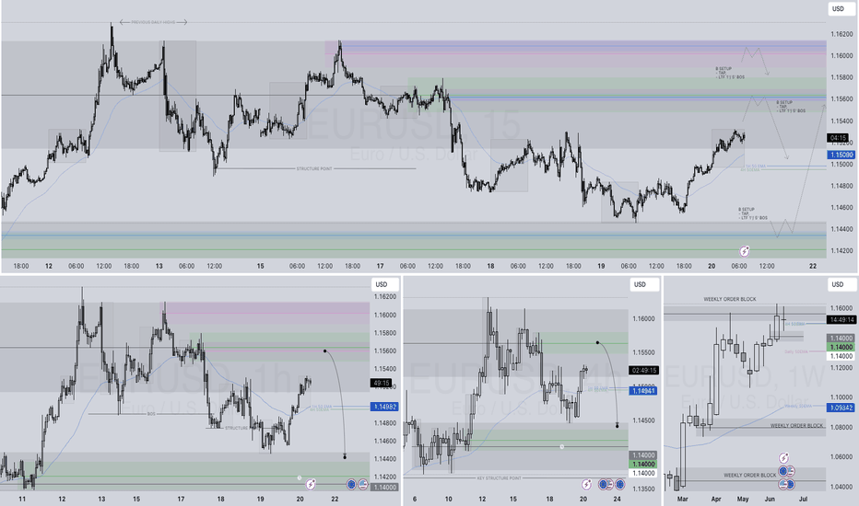Select the bottom WEEKLY ORDER BLOCK label near 1.04000
Screen dimensions: 859x506
pyautogui.click(x=749, y=475)
